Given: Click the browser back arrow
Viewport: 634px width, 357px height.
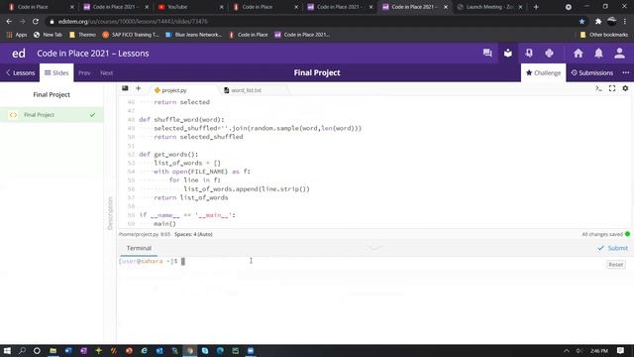Looking at the screenshot, I should 9,21.
